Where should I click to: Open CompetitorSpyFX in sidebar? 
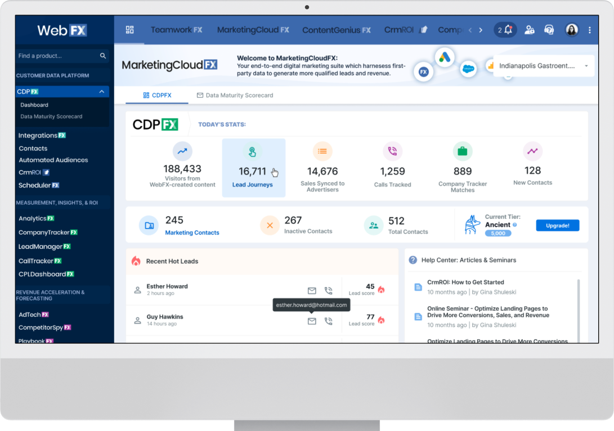44,327
